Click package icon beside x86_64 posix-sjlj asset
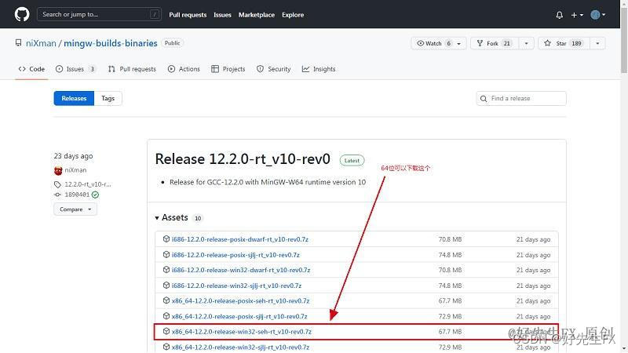Image resolution: width=628 pixels, height=353 pixels. point(166,316)
